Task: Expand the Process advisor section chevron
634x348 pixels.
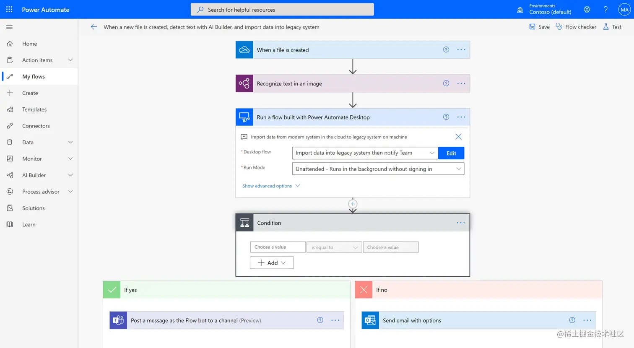Action: [x=70, y=192]
